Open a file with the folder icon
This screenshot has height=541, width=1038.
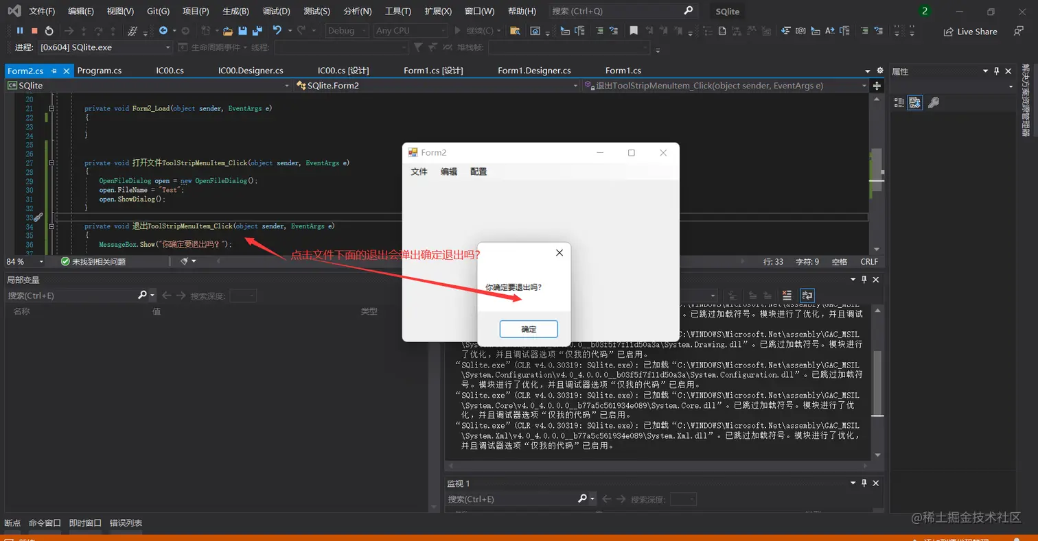(x=228, y=31)
